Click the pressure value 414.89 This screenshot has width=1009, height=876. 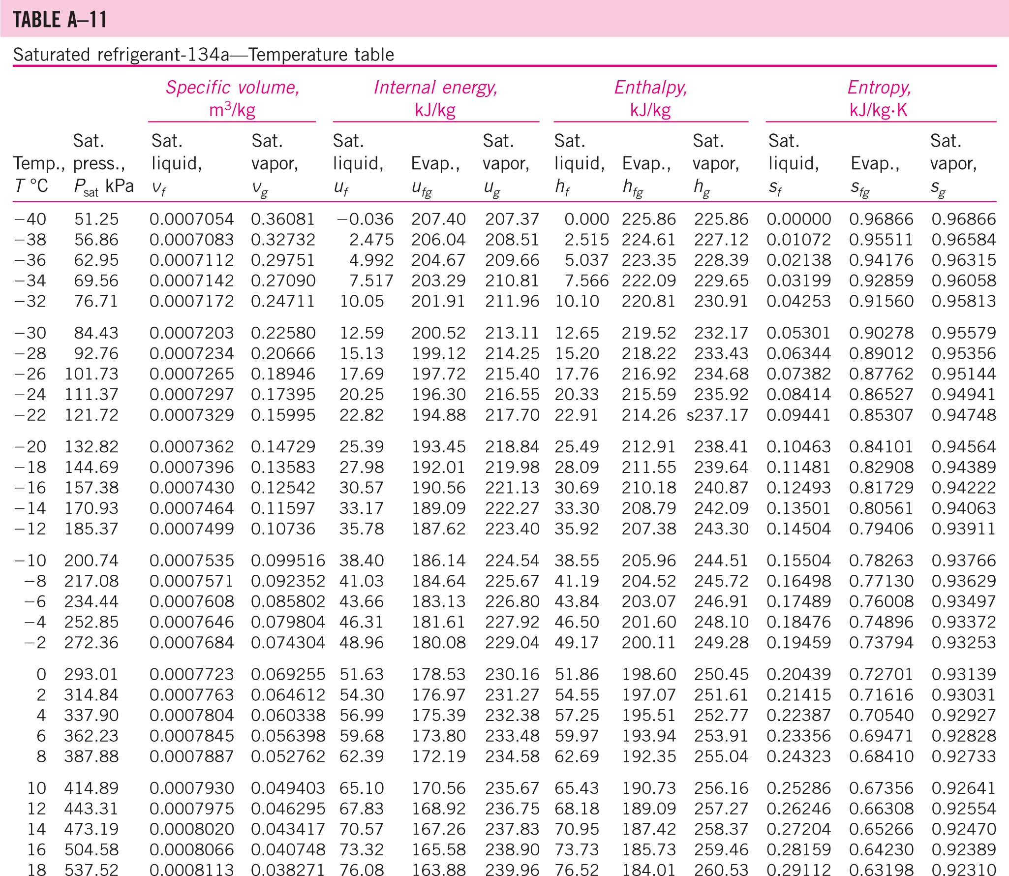point(92,788)
